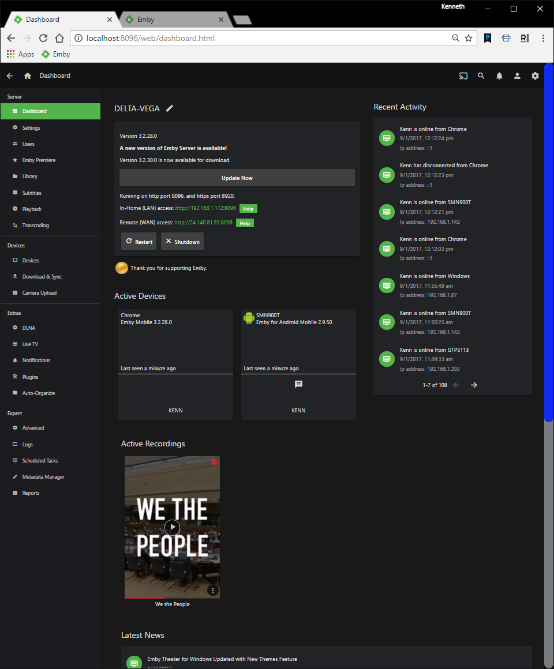Open Notifications in sidebar
The width and height of the screenshot is (554, 669).
[x=50, y=360]
